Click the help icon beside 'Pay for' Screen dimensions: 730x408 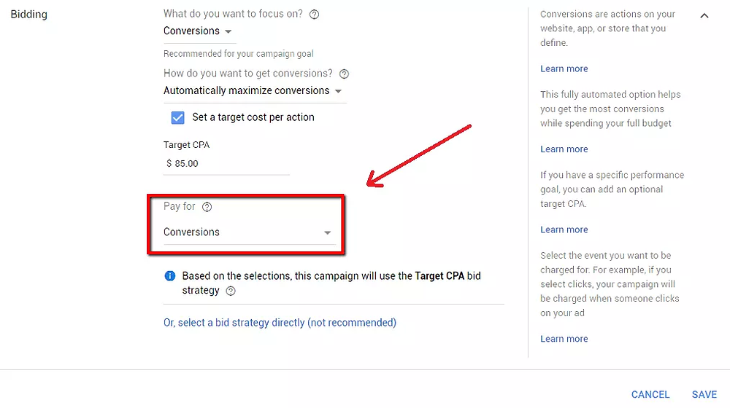pos(207,207)
